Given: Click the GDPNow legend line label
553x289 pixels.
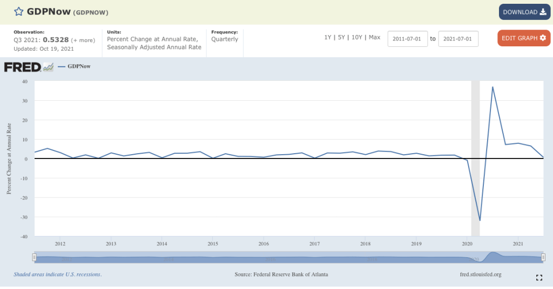Looking at the screenshot, I should (78, 67).
